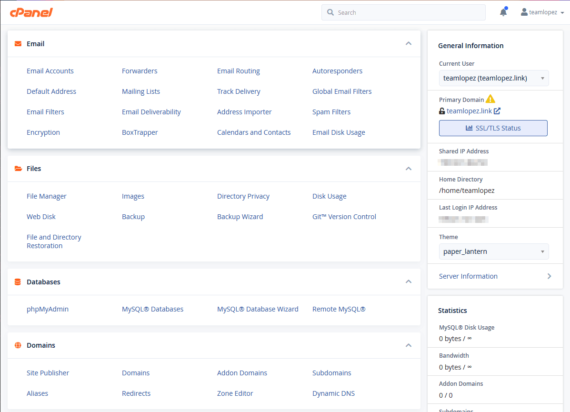570x412 pixels.
Task: Launch phpMyAdmin
Action: pyautogui.click(x=47, y=309)
